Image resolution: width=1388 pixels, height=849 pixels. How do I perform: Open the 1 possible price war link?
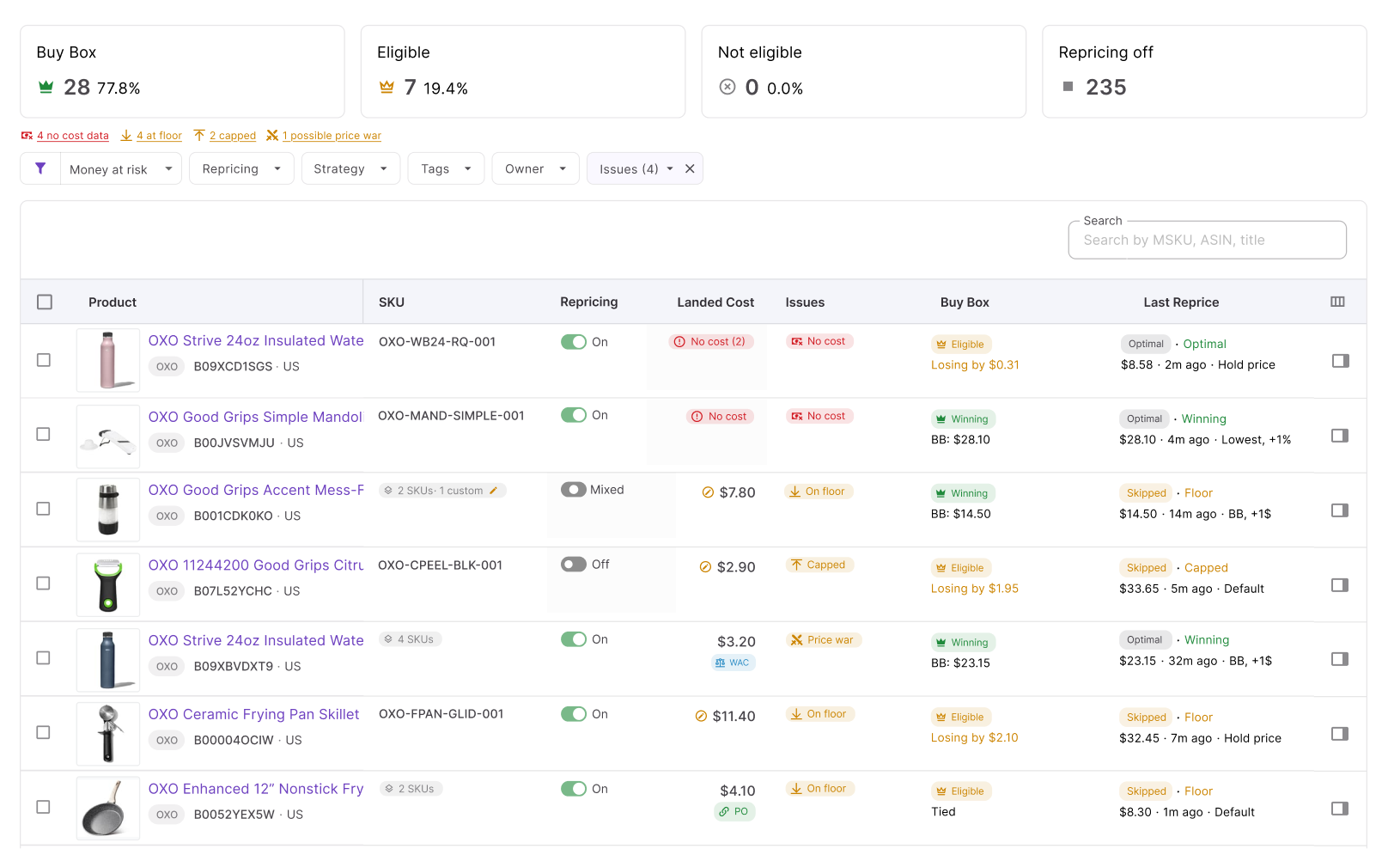[x=332, y=136]
